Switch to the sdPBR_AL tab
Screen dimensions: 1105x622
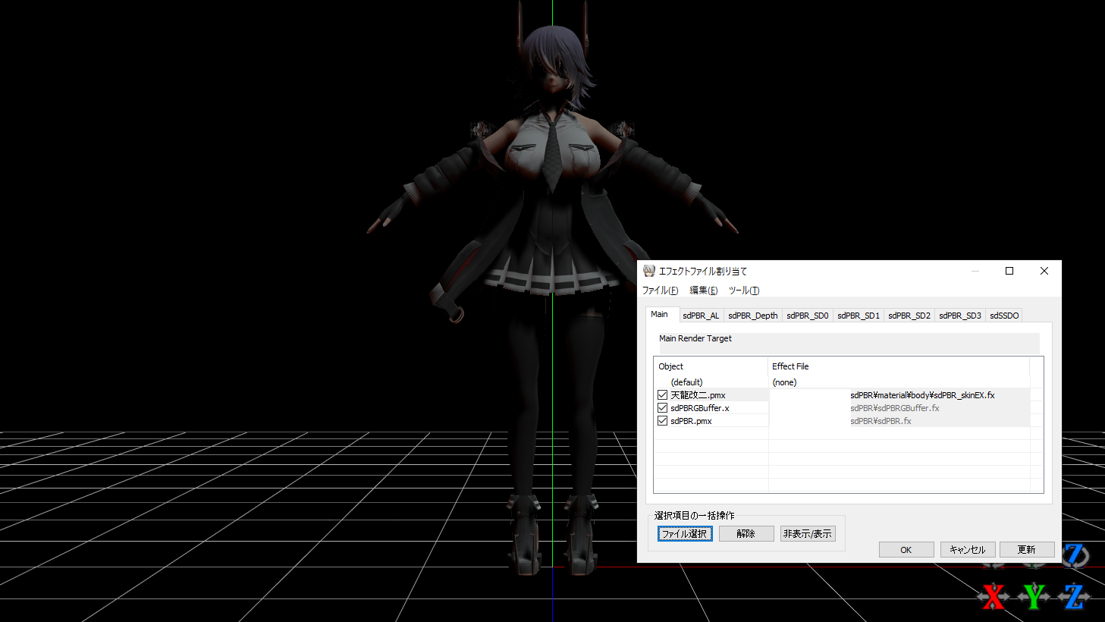click(x=700, y=316)
